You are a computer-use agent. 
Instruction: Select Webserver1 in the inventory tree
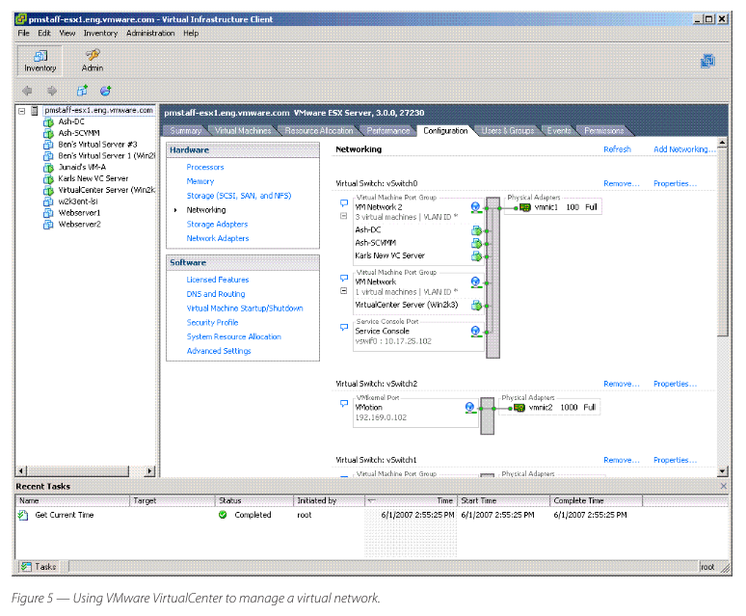79,213
